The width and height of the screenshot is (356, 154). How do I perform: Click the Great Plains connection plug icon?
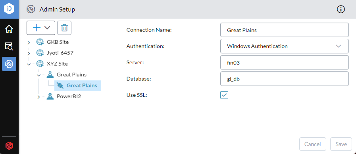pos(60,86)
